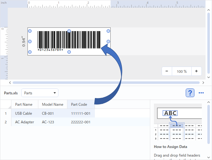Select row 2 in the data table

(6, 122)
